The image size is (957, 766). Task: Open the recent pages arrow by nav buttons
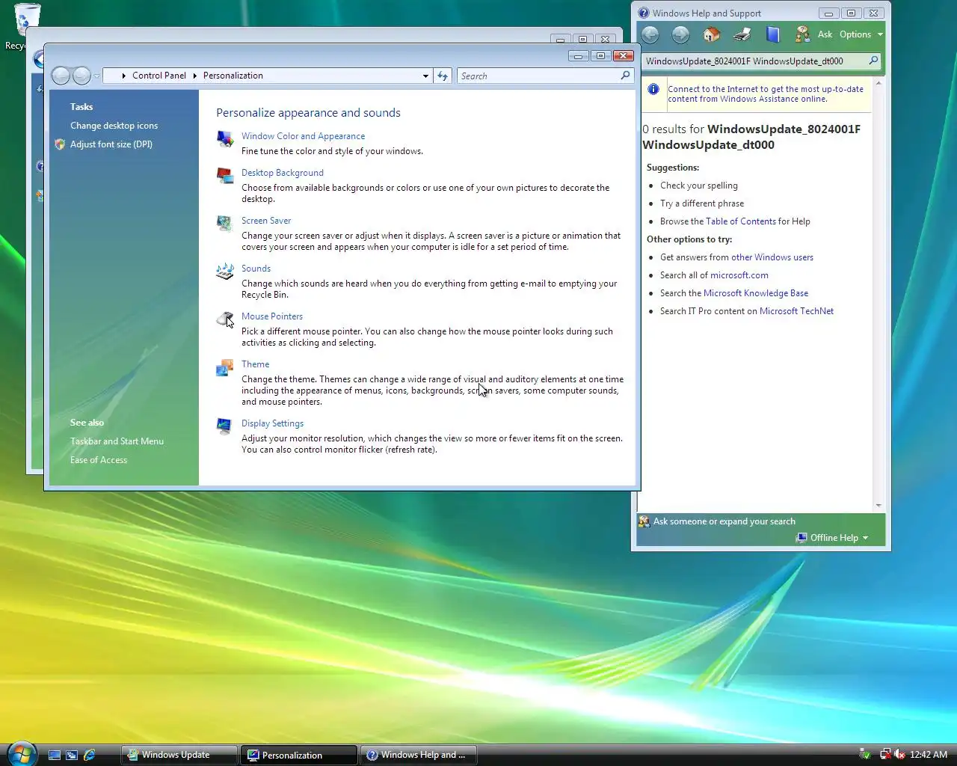(96, 76)
